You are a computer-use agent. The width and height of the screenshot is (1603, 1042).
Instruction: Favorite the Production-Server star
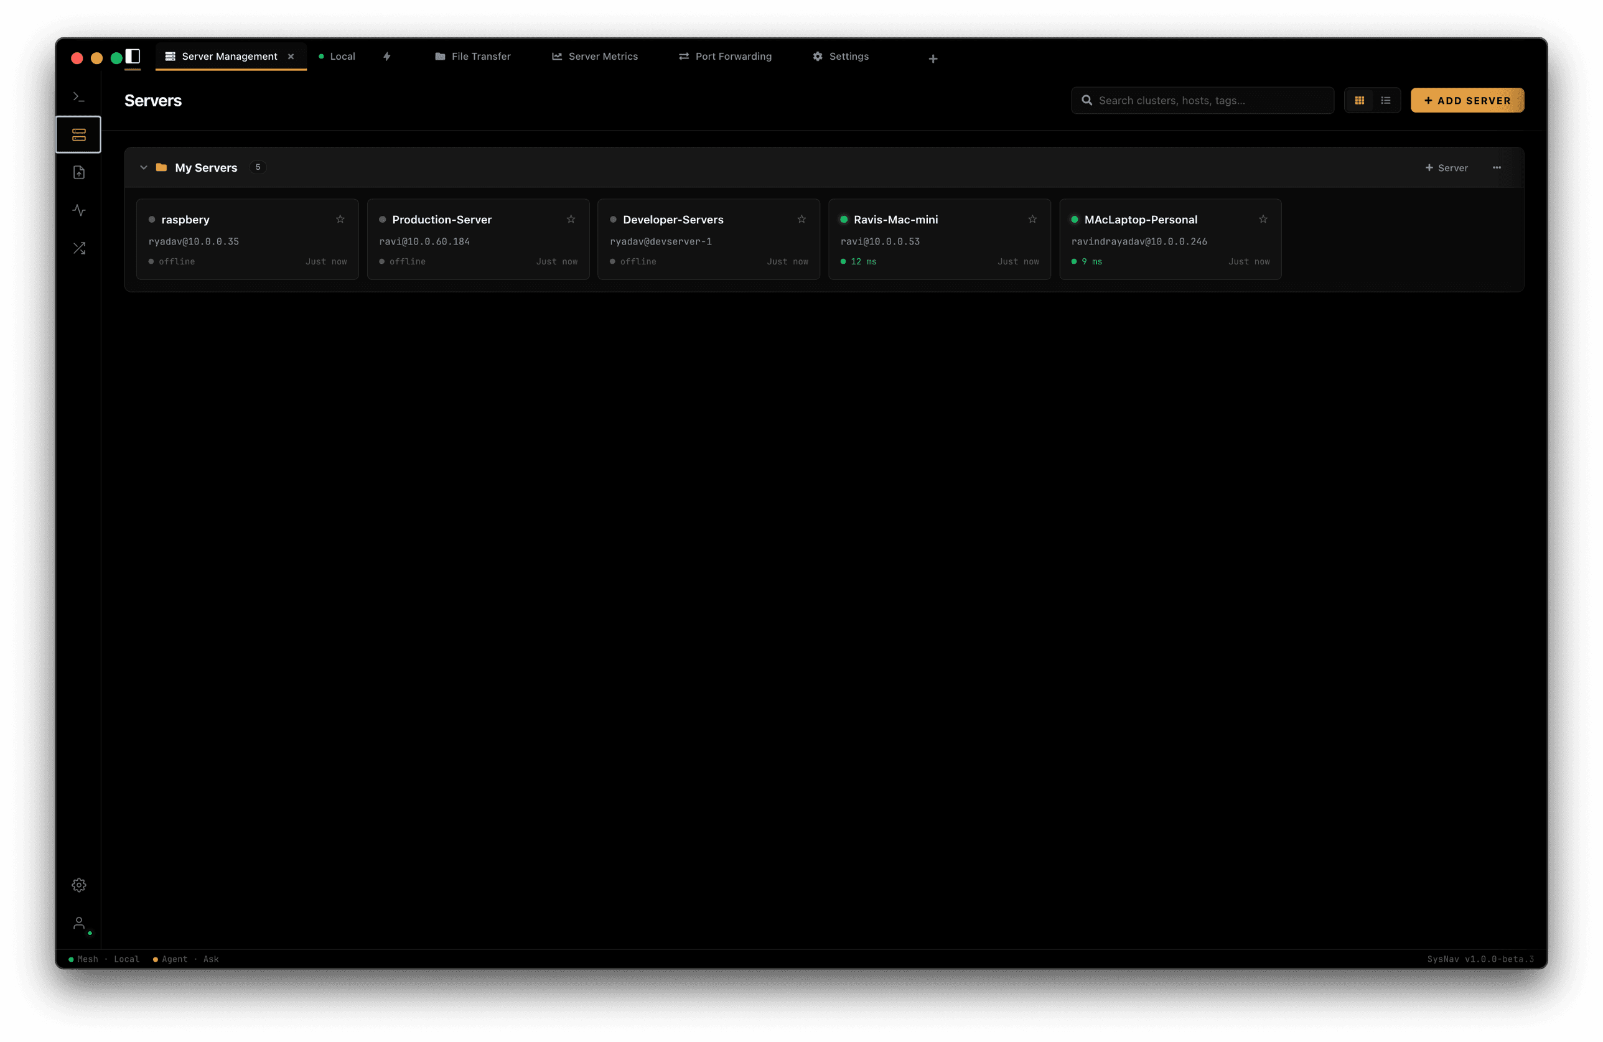[x=571, y=220]
